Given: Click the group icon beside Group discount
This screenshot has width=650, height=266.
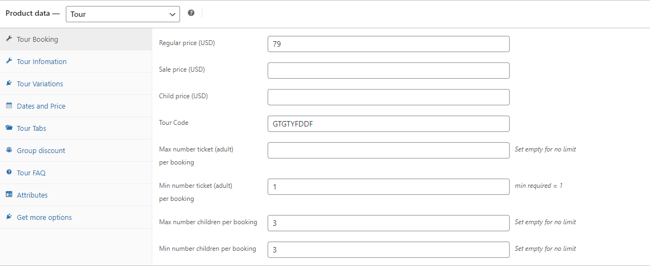Looking at the screenshot, I should 9,150.
